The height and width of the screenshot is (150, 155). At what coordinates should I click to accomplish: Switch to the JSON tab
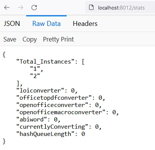tap(12, 24)
